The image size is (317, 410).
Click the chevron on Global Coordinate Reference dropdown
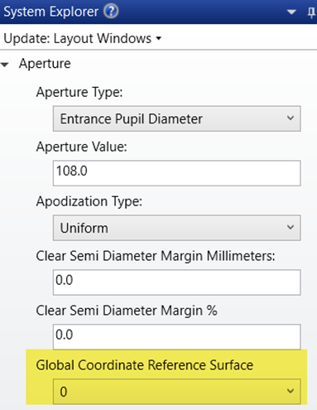[x=291, y=391]
